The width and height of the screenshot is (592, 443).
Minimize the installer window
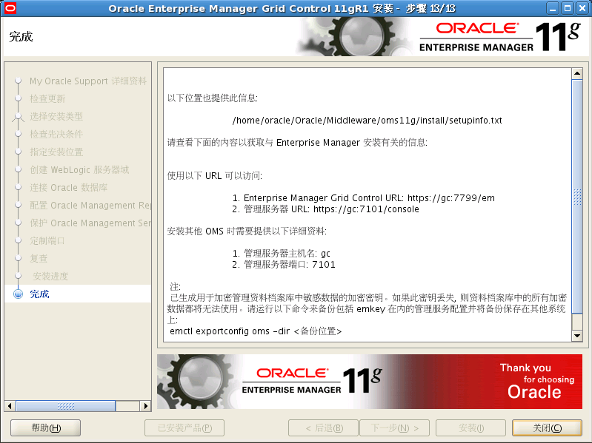pyautogui.click(x=553, y=8)
